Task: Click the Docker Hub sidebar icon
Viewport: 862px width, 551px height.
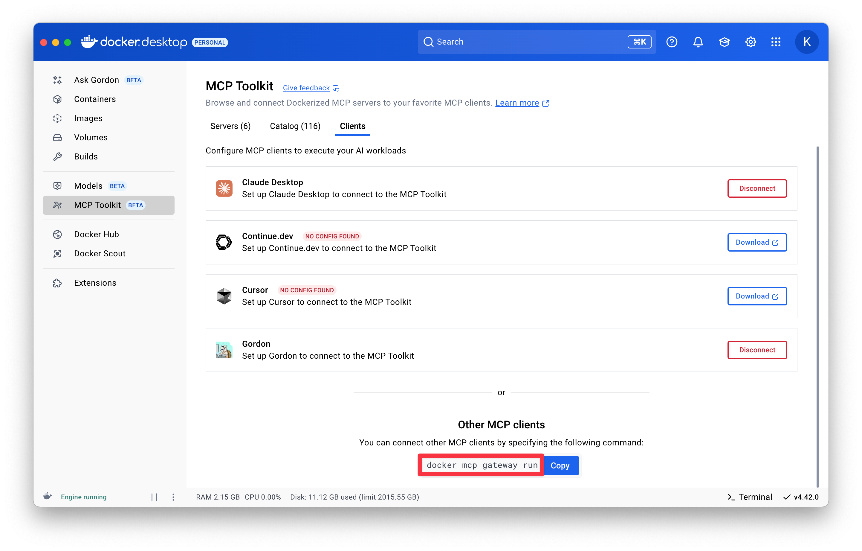Action: pos(57,234)
